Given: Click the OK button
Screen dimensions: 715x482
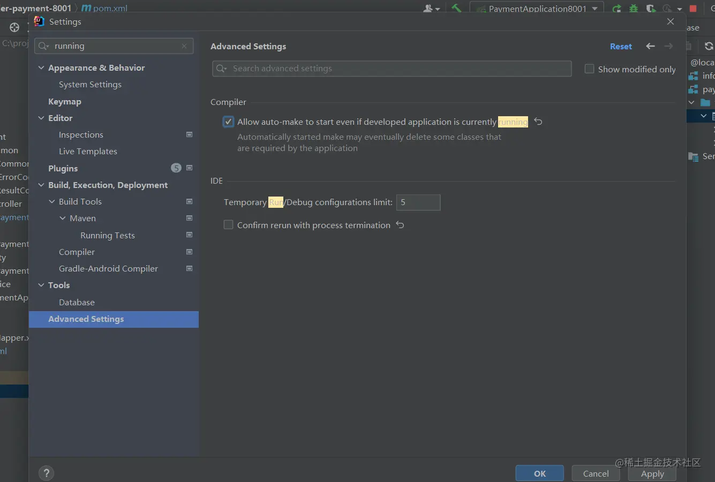Looking at the screenshot, I should click(x=540, y=473).
